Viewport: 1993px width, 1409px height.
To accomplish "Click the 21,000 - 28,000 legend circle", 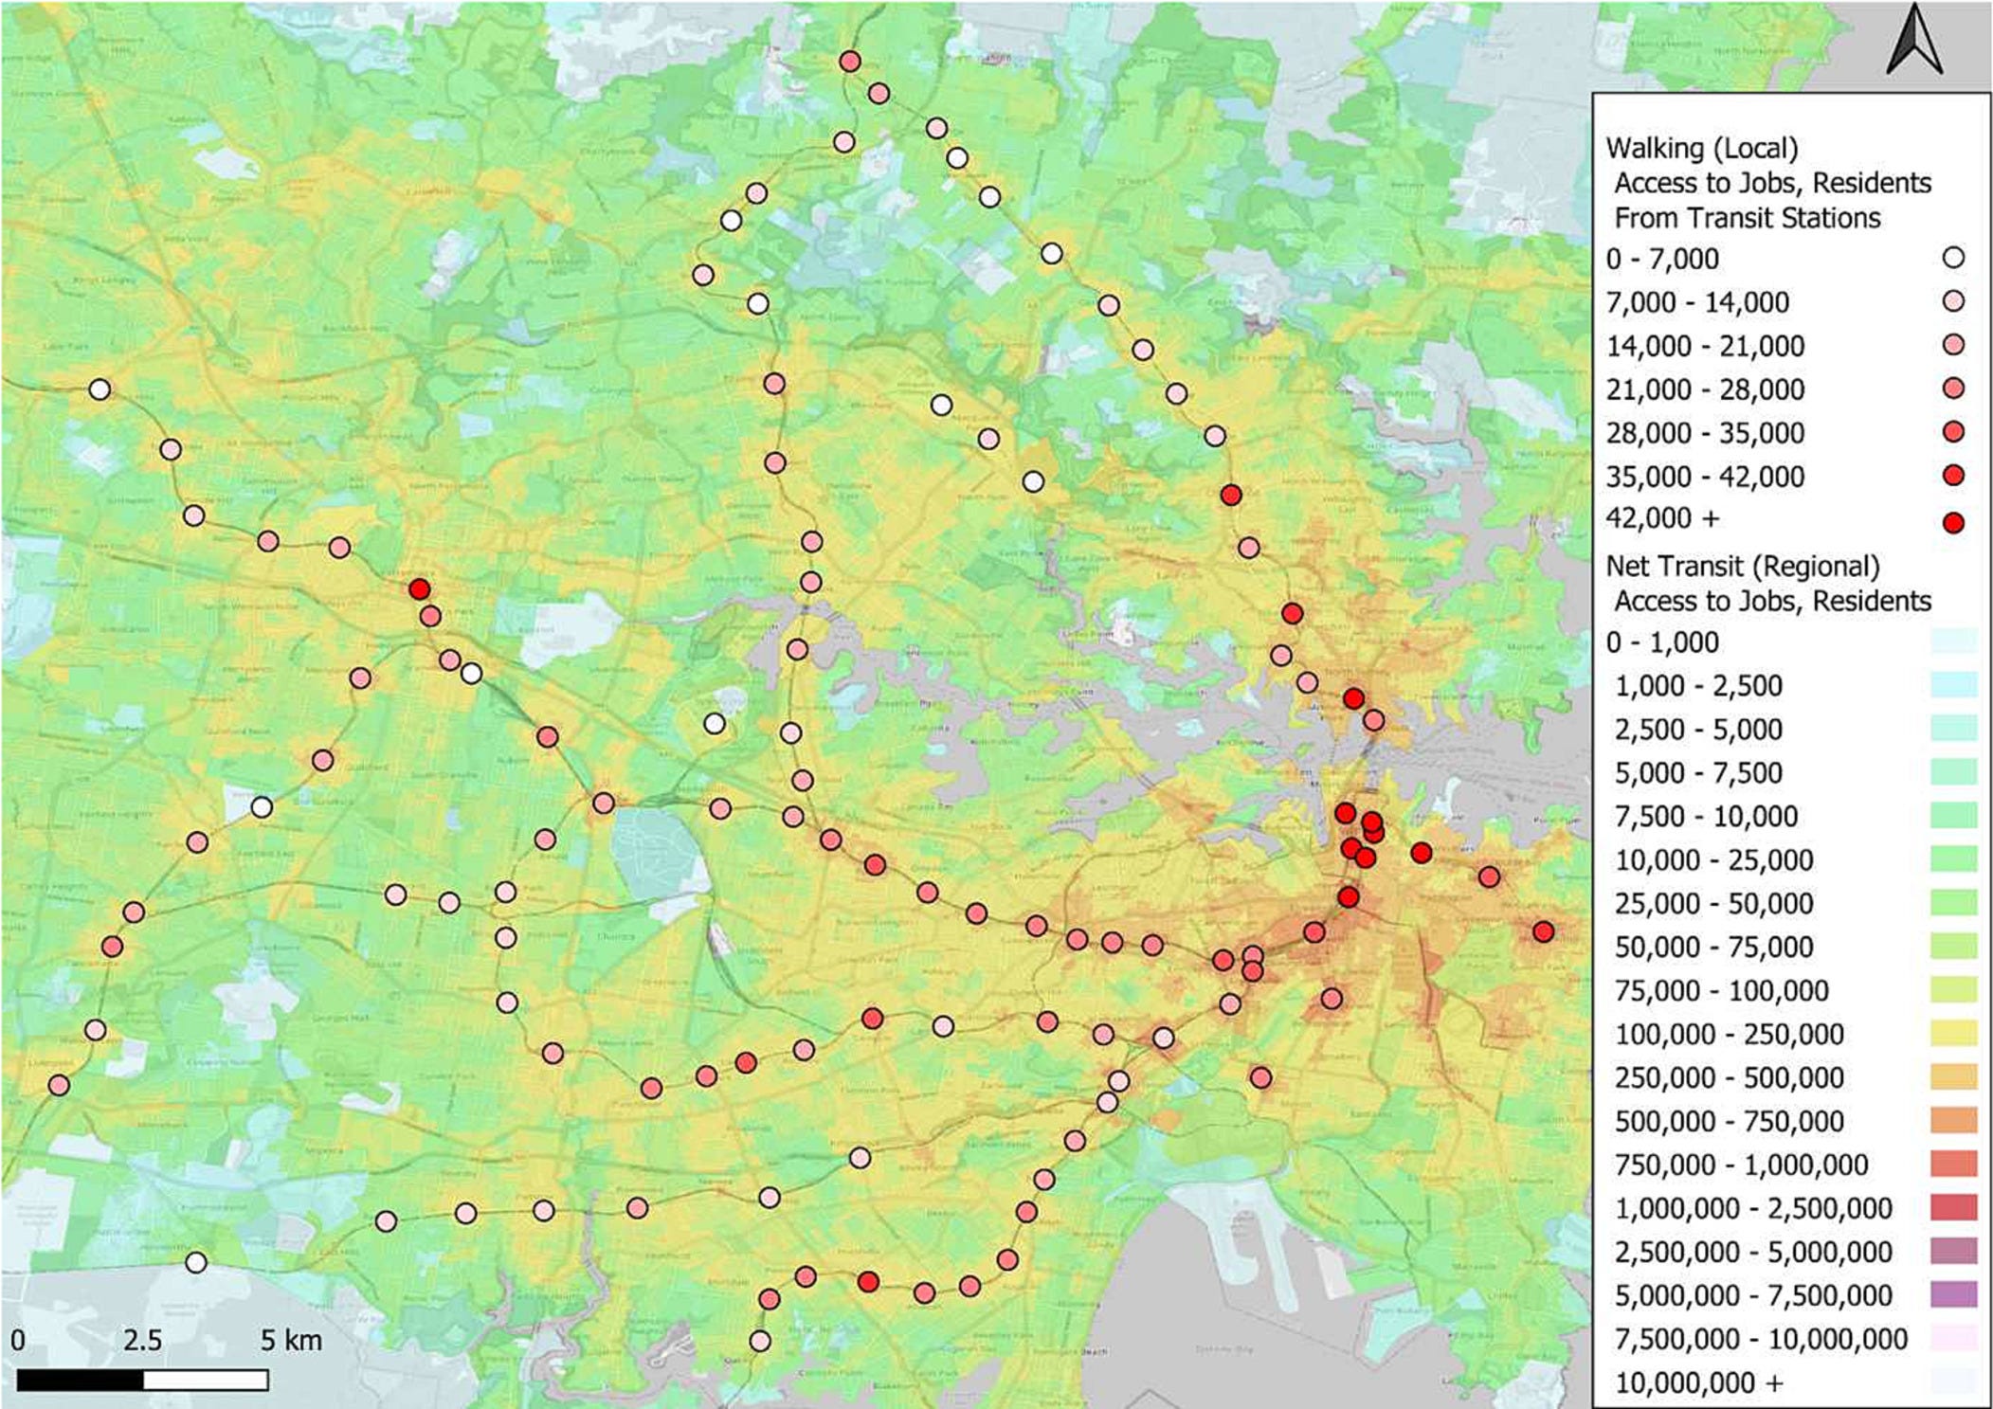I will 1952,388.
